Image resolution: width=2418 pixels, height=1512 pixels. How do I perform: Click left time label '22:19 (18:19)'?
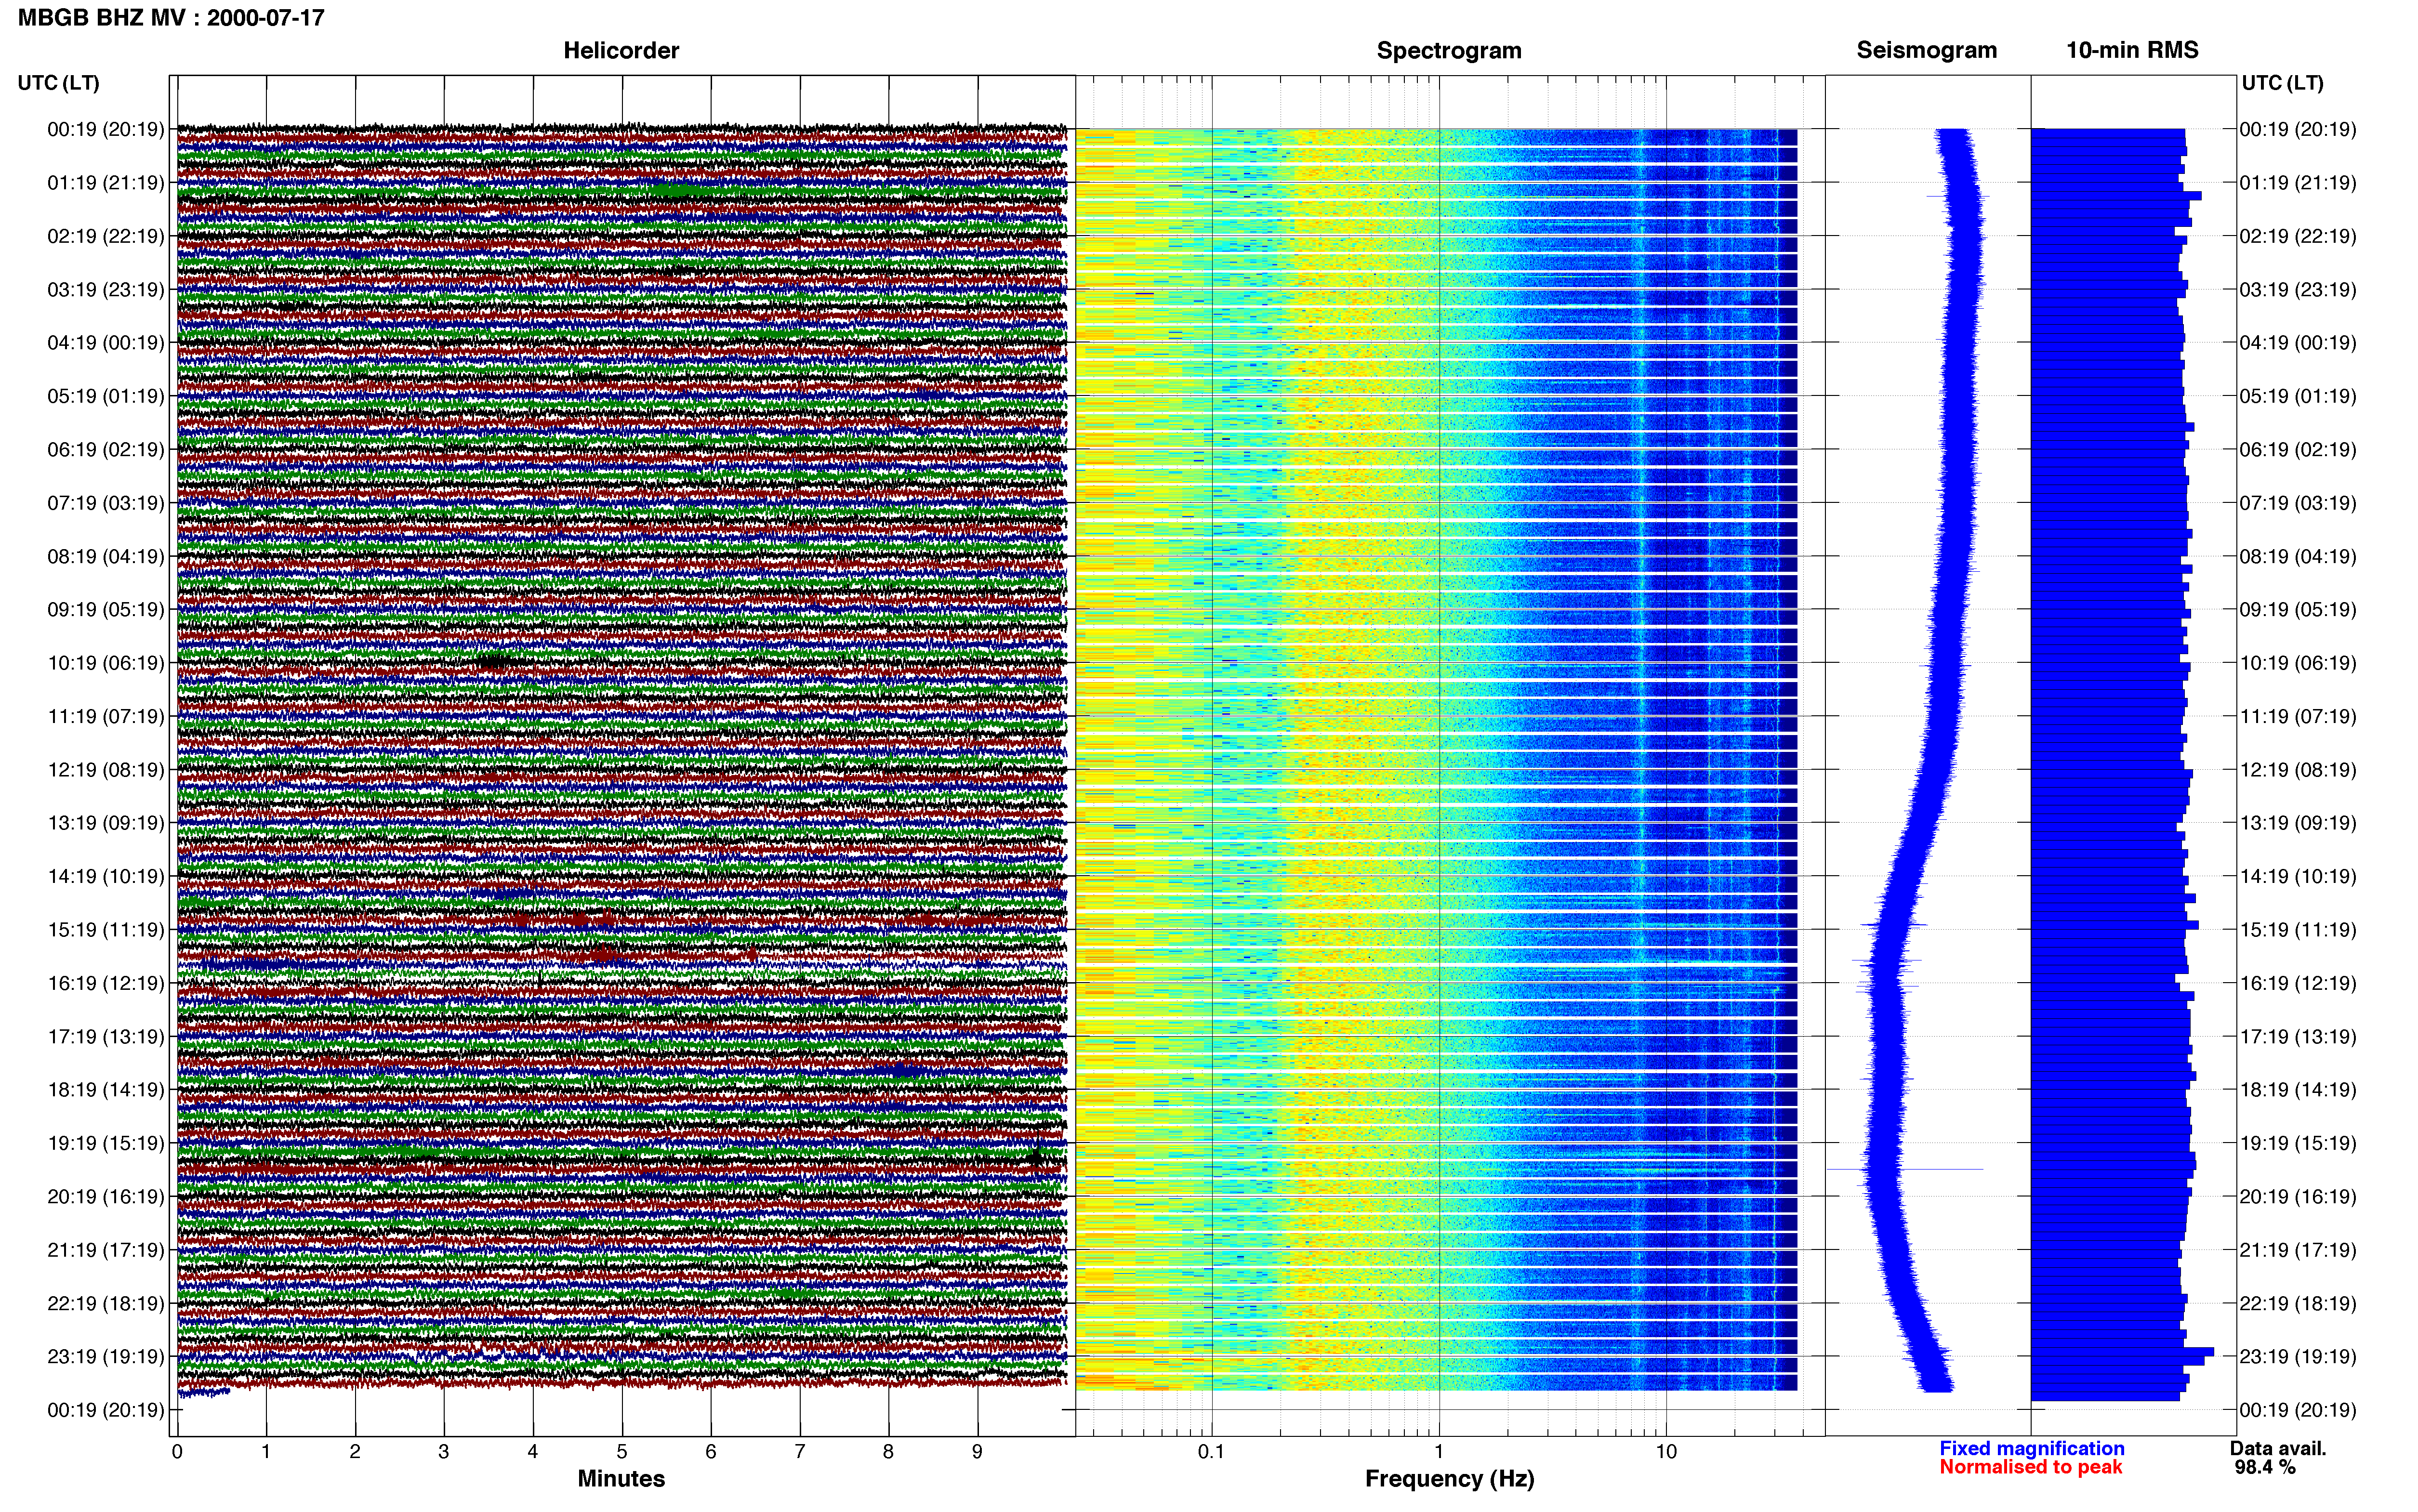point(105,1303)
